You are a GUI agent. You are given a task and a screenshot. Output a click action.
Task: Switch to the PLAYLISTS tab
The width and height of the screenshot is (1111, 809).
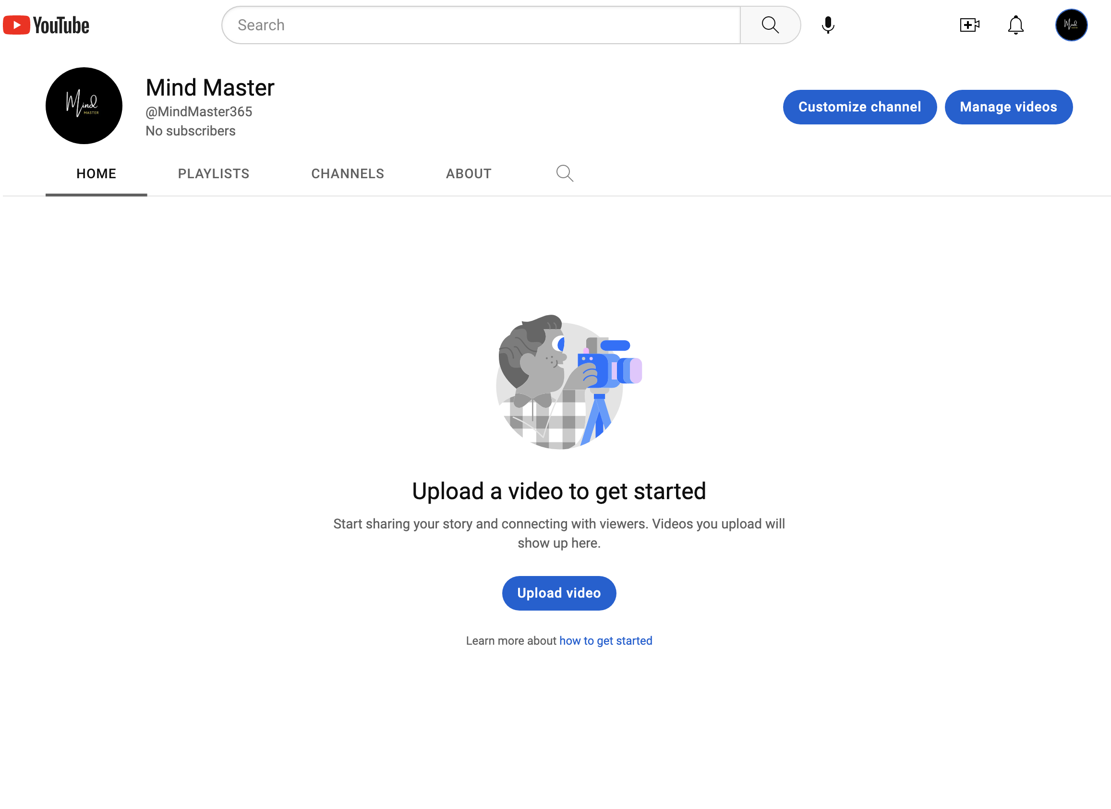(214, 174)
